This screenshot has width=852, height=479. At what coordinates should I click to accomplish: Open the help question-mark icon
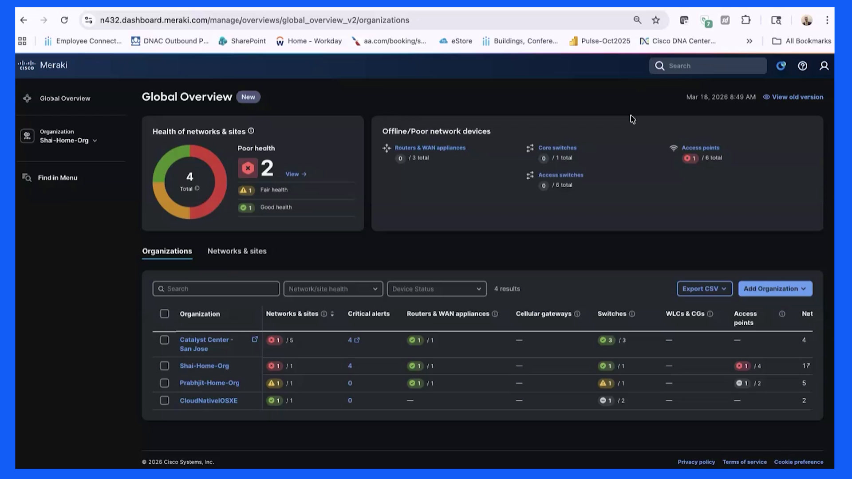pyautogui.click(x=802, y=66)
